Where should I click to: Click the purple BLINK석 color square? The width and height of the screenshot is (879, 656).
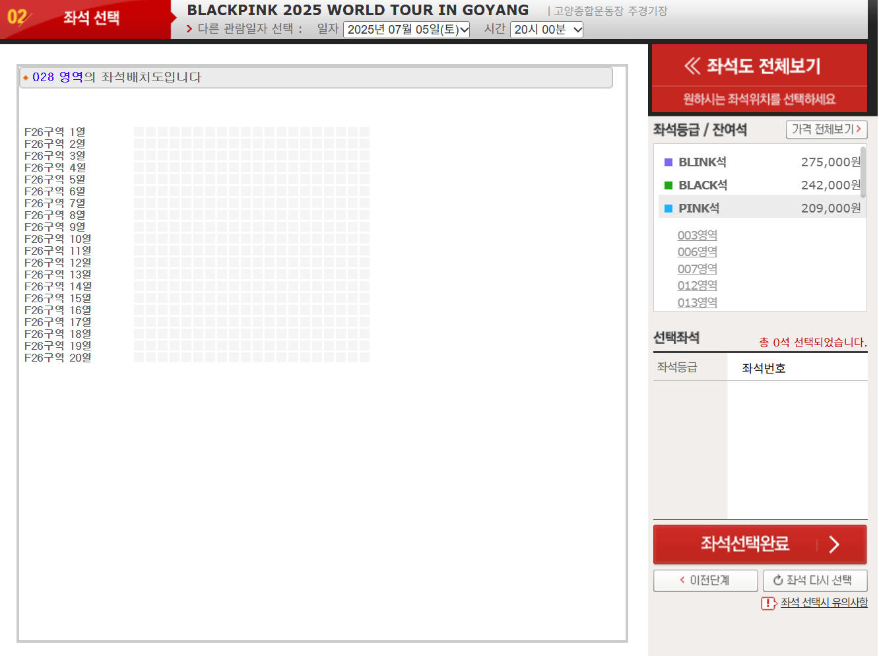coord(668,162)
